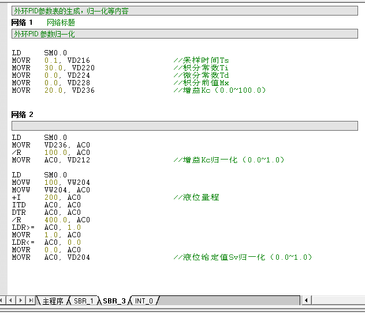The image size is (365, 319).
Task: Click the comment //液位给定值Sv归一化
Action: (x=243, y=257)
